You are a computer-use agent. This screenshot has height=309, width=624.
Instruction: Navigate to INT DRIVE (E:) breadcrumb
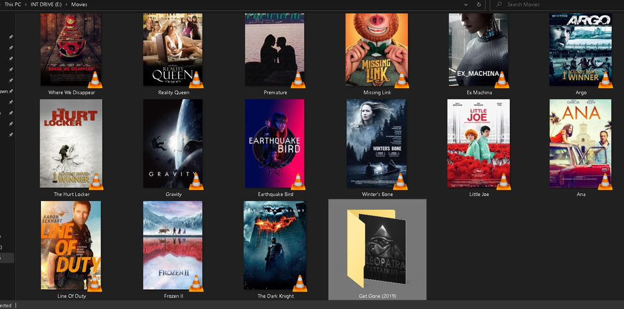[x=46, y=4]
